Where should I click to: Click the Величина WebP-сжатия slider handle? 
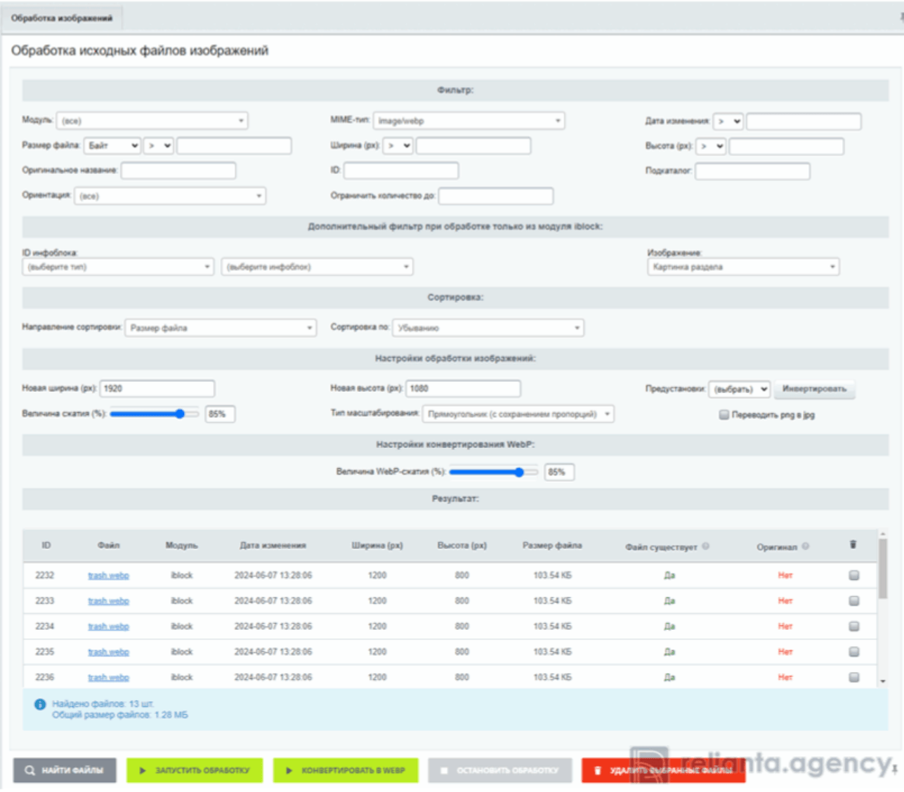[519, 472]
